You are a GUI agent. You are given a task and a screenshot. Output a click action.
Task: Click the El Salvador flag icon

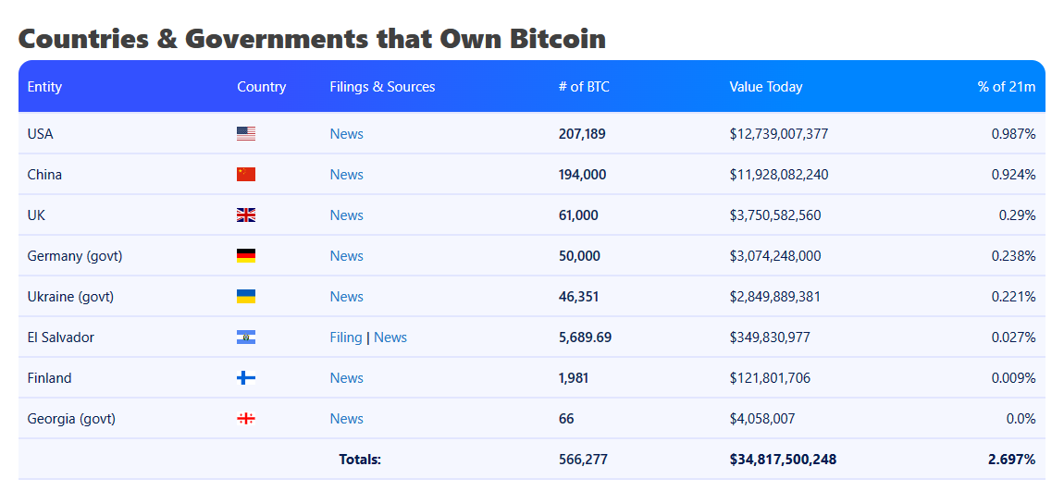[246, 338]
